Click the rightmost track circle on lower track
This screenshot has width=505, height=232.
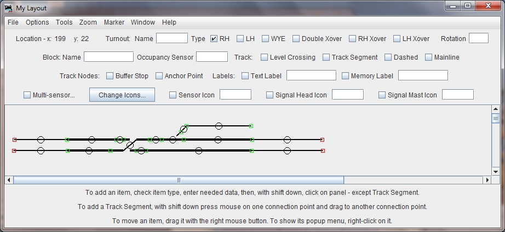(x=287, y=150)
